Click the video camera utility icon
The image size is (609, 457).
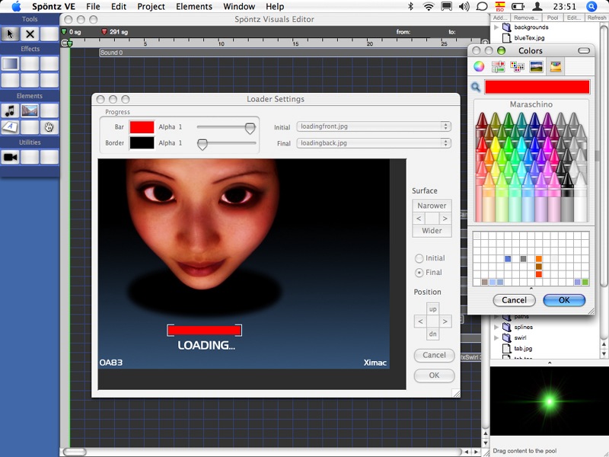[x=10, y=157]
